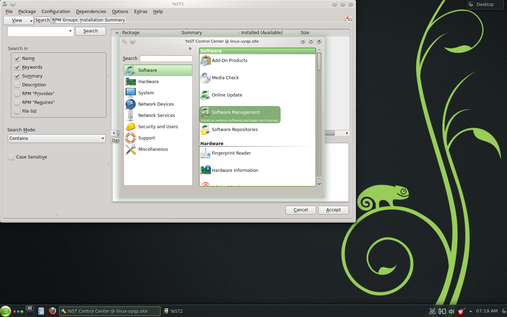Open the Configuration menu

coord(56,12)
